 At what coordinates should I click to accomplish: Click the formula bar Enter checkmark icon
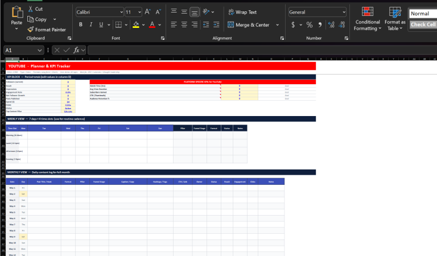pos(67,50)
